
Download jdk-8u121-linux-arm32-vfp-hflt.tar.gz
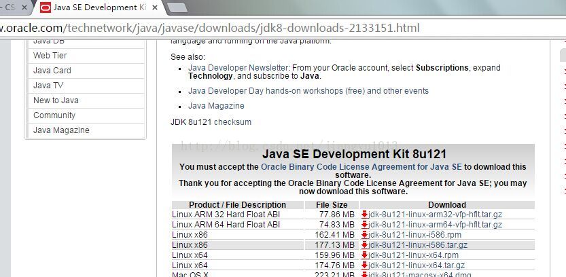[435, 215]
